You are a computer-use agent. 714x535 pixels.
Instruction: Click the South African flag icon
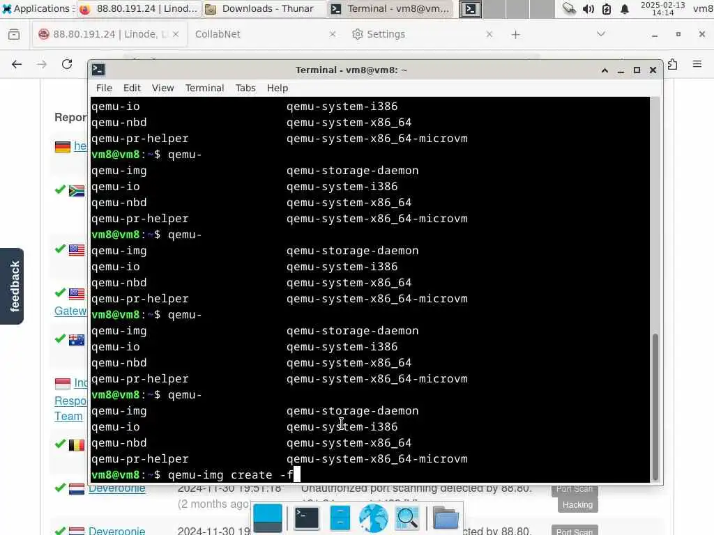77,191
